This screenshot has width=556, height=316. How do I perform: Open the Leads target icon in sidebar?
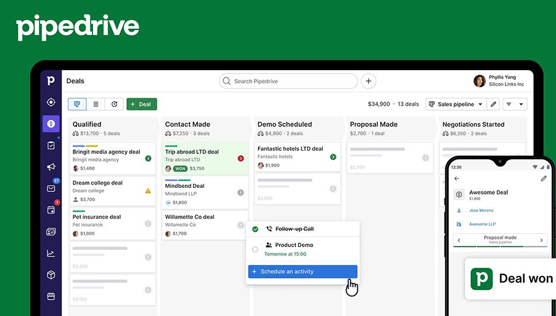point(51,102)
